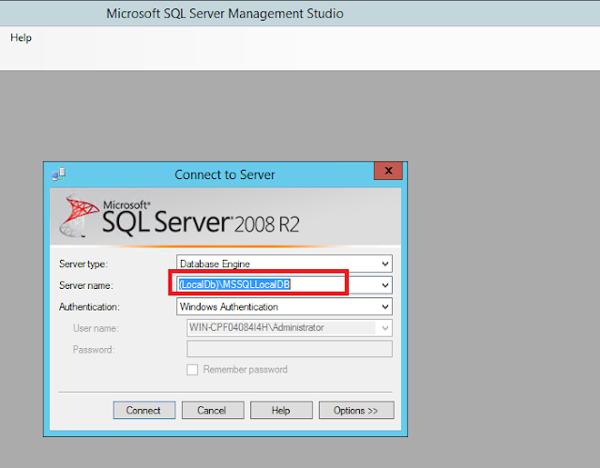This screenshot has height=468, width=600.
Task: Click the Connect button
Action: click(x=144, y=410)
